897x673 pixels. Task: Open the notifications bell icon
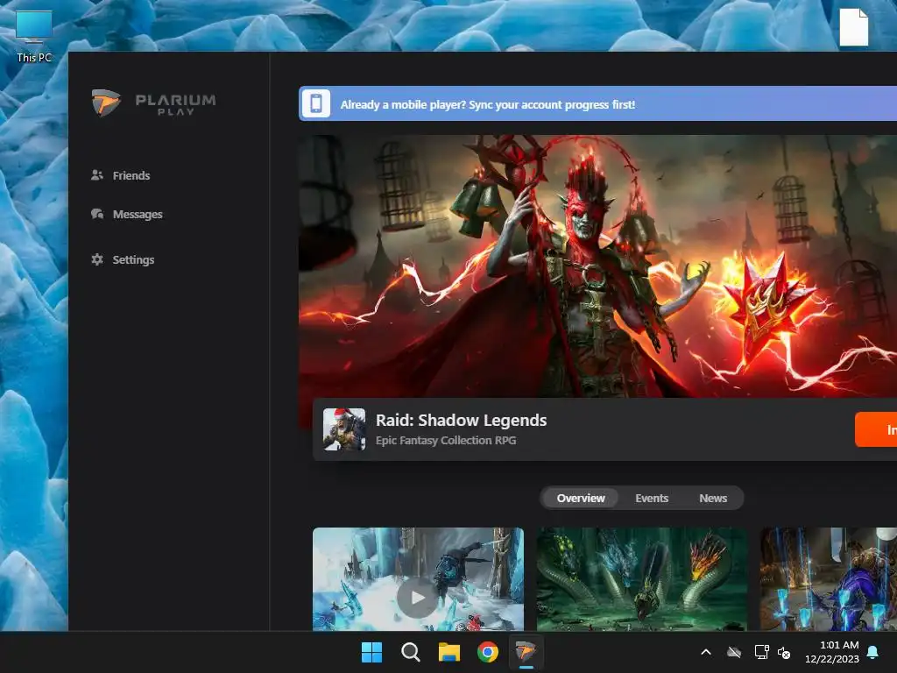click(873, 652)
